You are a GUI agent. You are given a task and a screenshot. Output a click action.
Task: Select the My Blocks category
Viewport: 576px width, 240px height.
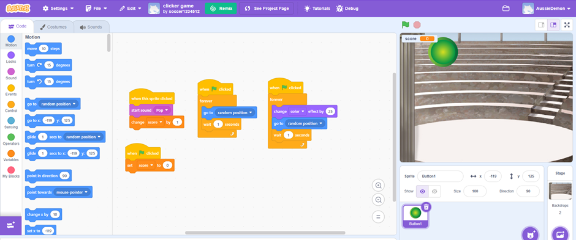point(11,172)
